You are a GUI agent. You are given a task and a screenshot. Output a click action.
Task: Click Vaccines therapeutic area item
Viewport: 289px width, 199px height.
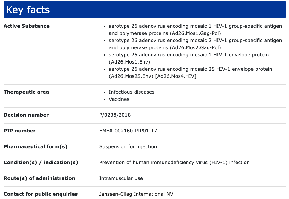point(119,99)
